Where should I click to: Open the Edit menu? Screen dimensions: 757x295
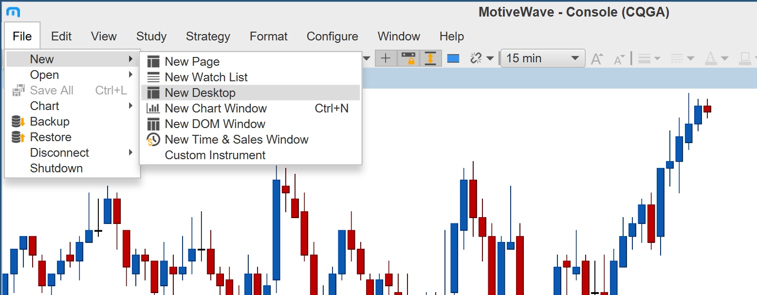[x=61, y=37]
